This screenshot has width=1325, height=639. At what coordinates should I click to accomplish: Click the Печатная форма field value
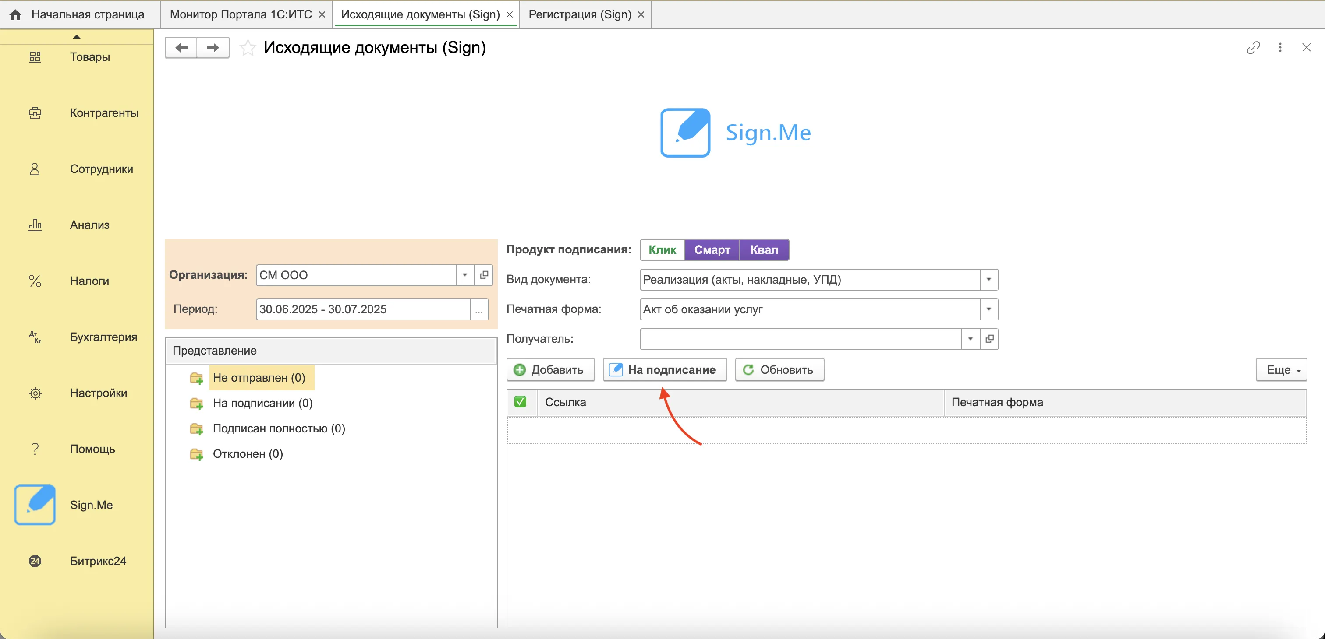point(810,310)
